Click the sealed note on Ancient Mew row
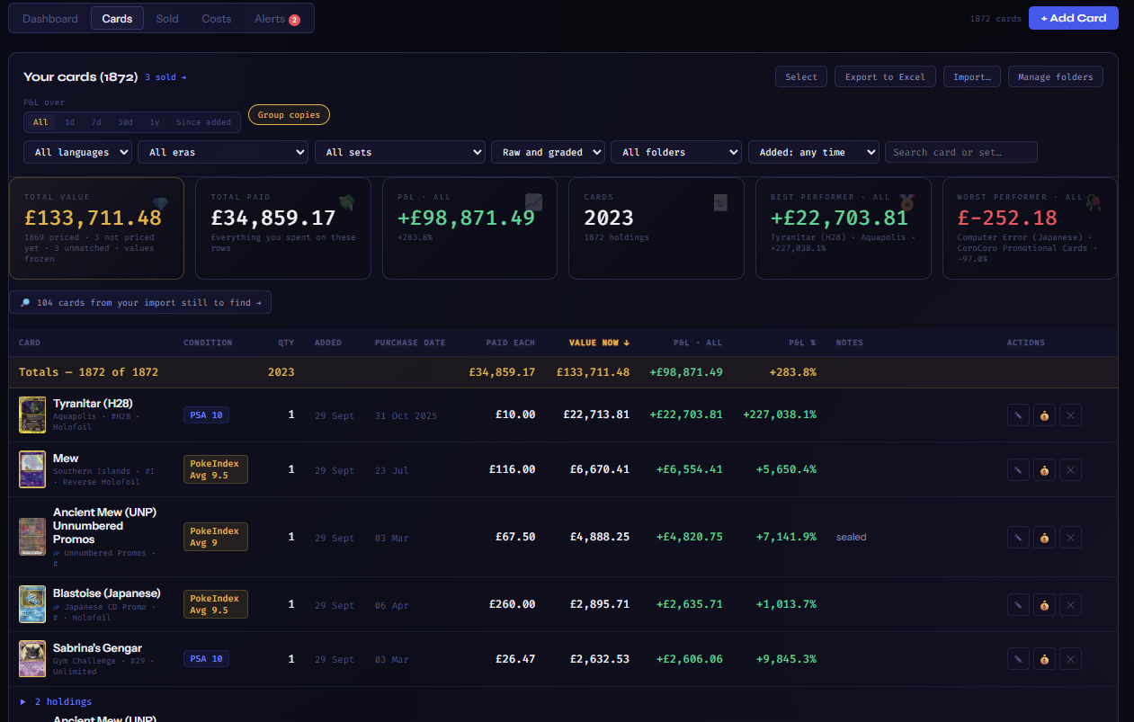This screenshot has height=722, width=1134. click(x=851, y=537)
